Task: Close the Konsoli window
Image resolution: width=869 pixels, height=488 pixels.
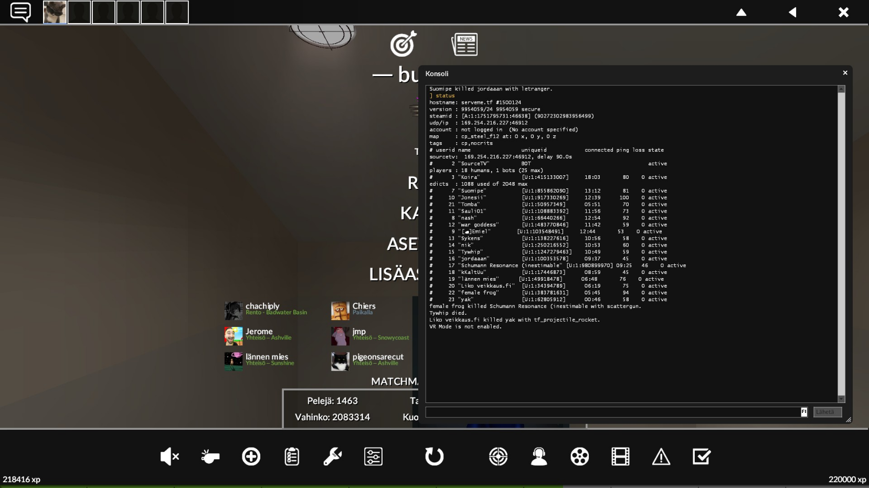Action: (845, 73)
